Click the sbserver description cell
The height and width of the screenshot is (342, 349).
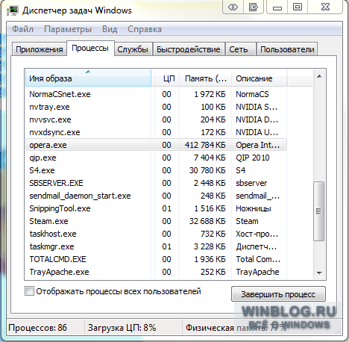(251, 183)
